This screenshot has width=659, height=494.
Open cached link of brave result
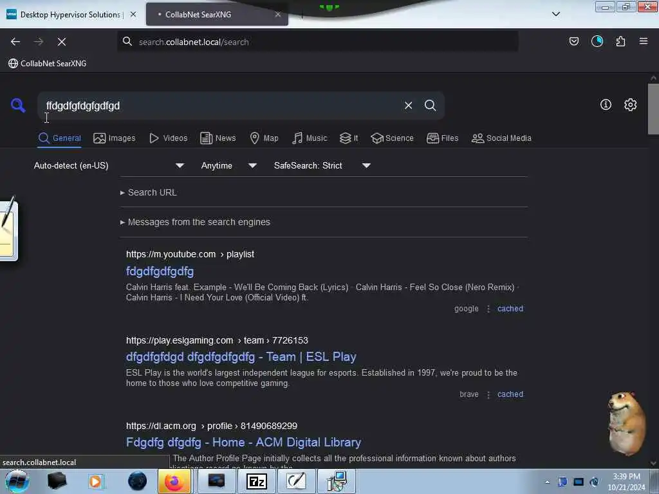[510, 394]
